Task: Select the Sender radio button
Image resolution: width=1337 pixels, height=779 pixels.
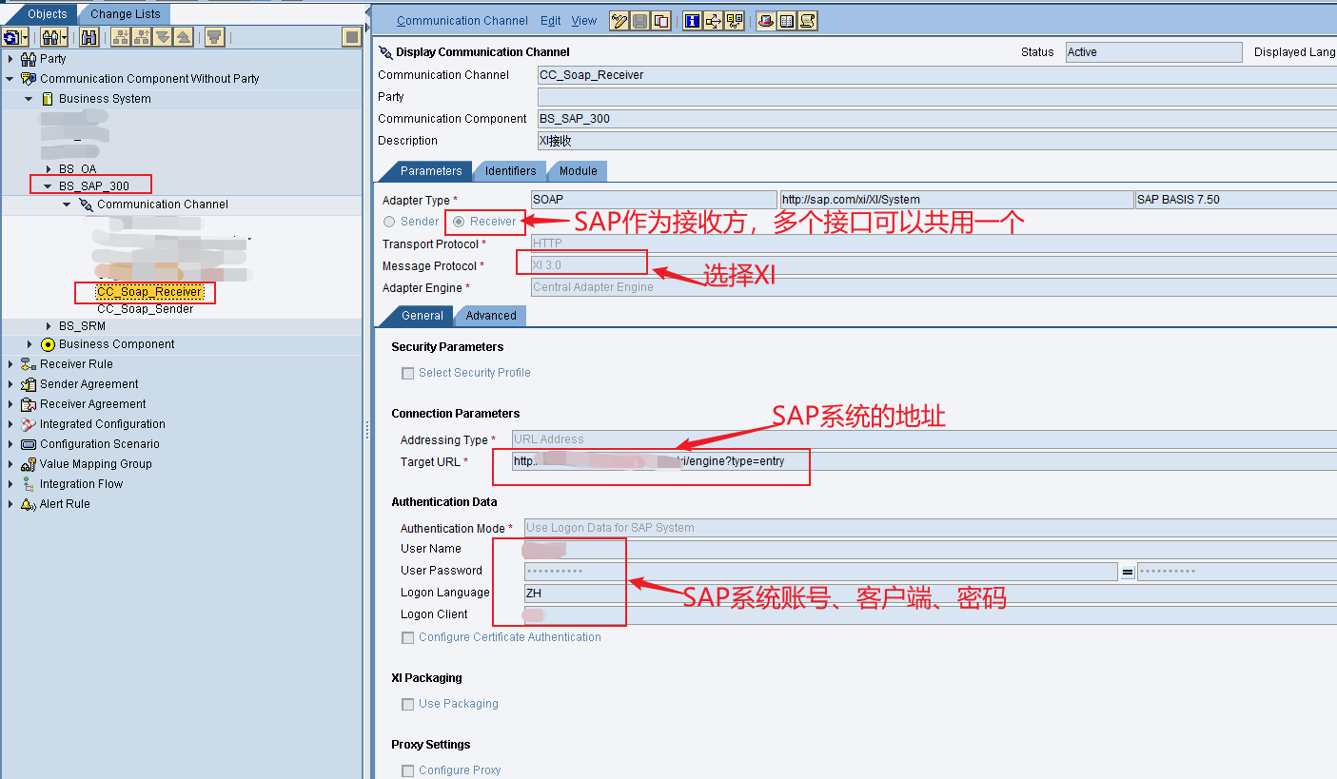Action: tap(389, 222)
